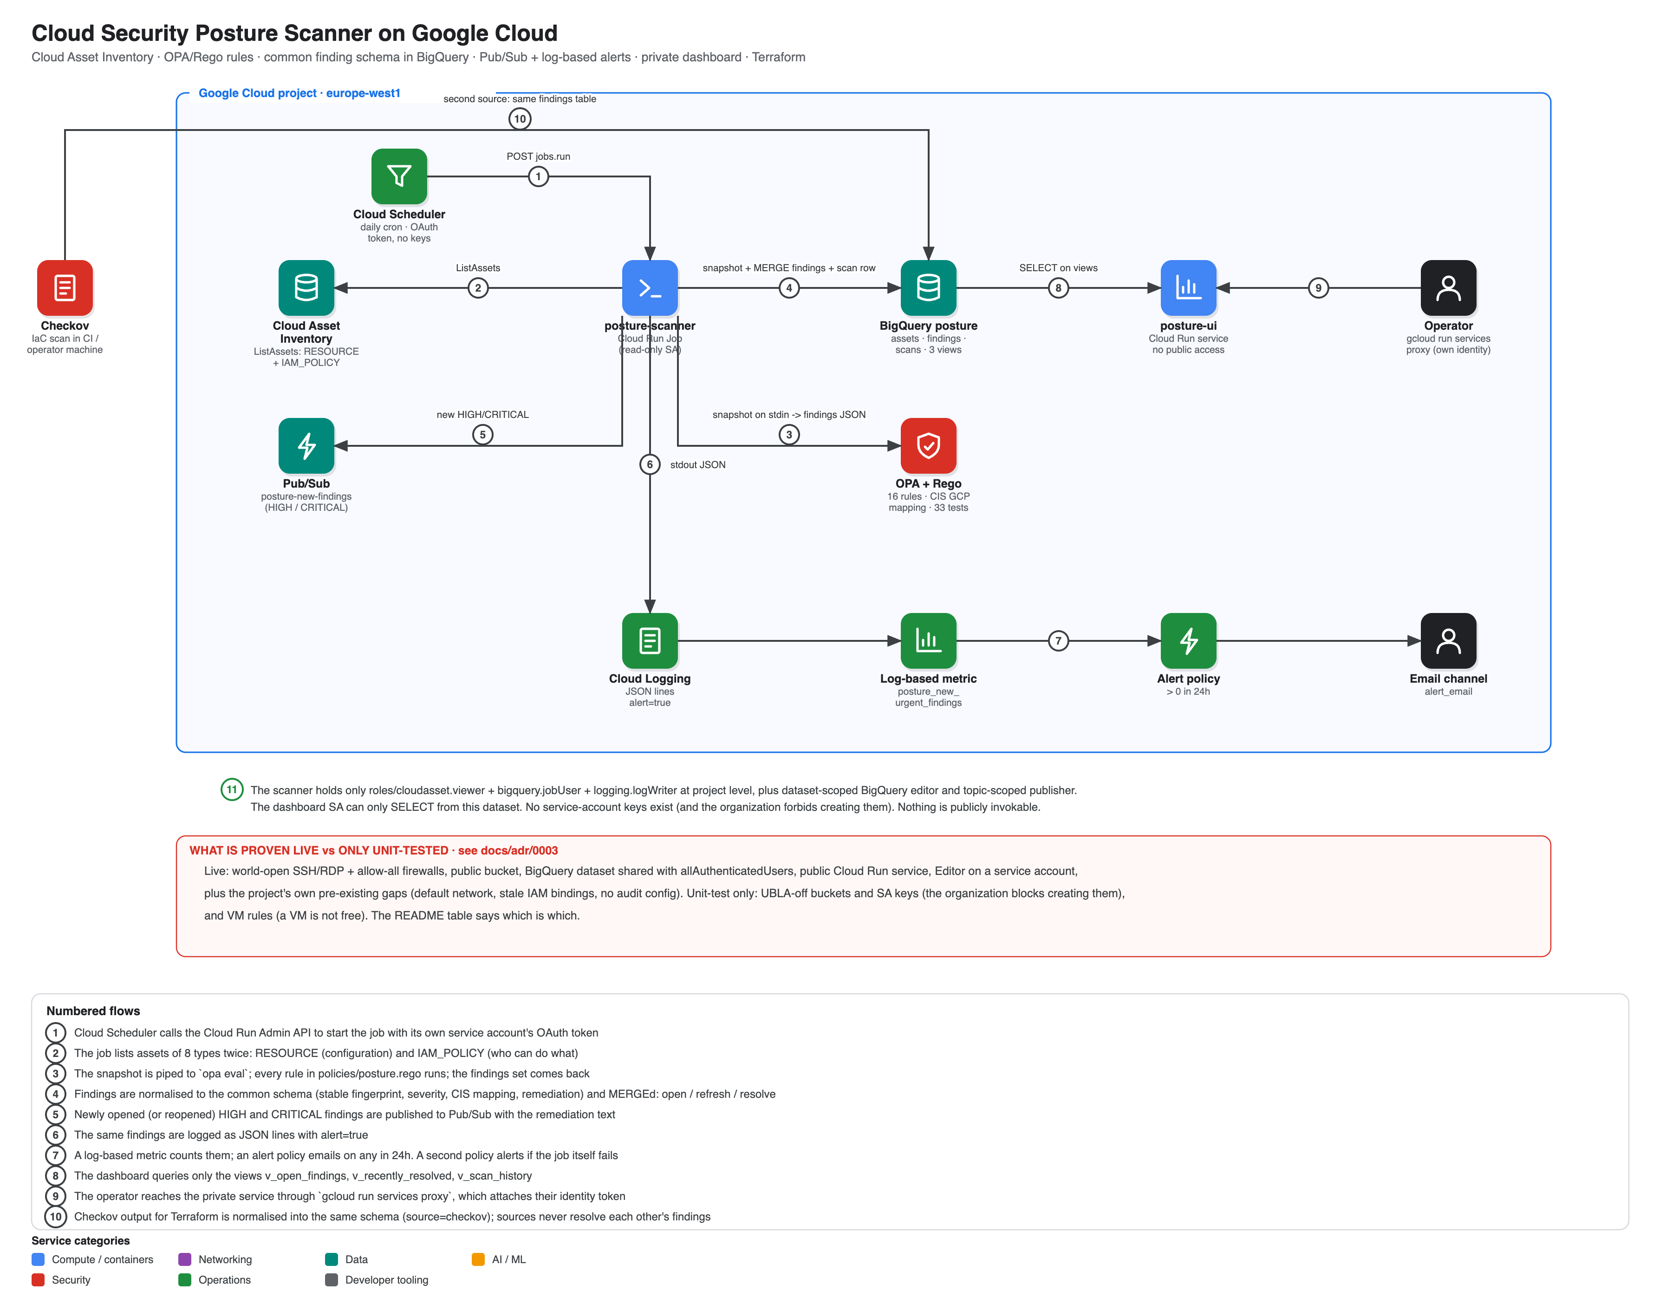Click the 'WHAT IS PROVEN LIVE vs ONLY UNIT-TESTED' heading
Screen dimensions: 1653x1291
(319, 850)
